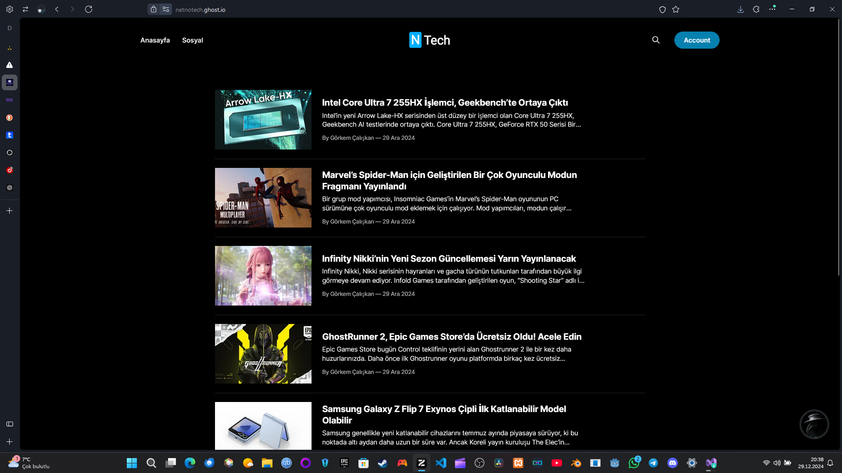842x473 pixels.
Task: Open the site search magnifier icon
Action: click(x=656, y=40)
